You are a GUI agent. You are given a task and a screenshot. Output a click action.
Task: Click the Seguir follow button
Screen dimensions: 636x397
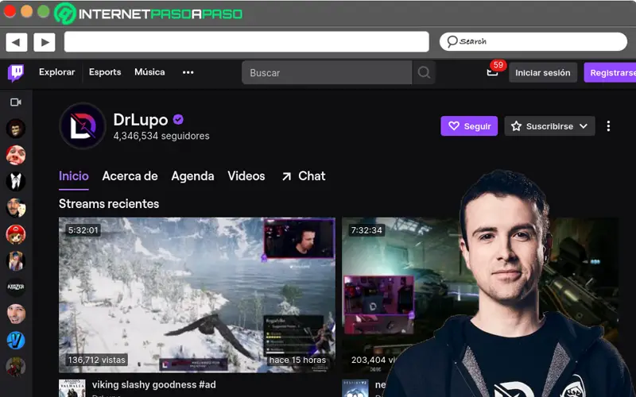(469, 126)
